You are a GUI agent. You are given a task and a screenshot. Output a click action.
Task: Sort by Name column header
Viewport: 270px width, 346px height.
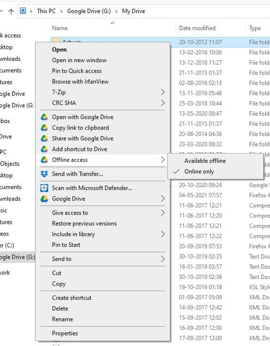pyautogui.click(x=60, y=28)
